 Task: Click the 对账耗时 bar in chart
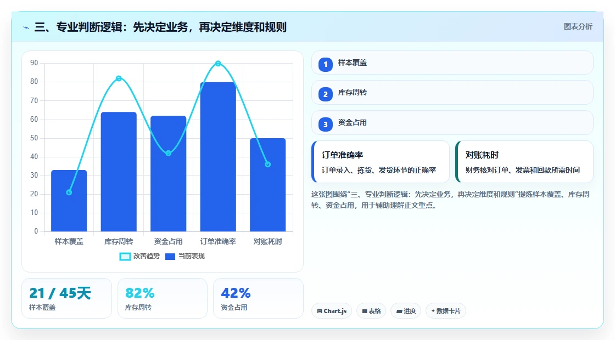pos(268,185)
